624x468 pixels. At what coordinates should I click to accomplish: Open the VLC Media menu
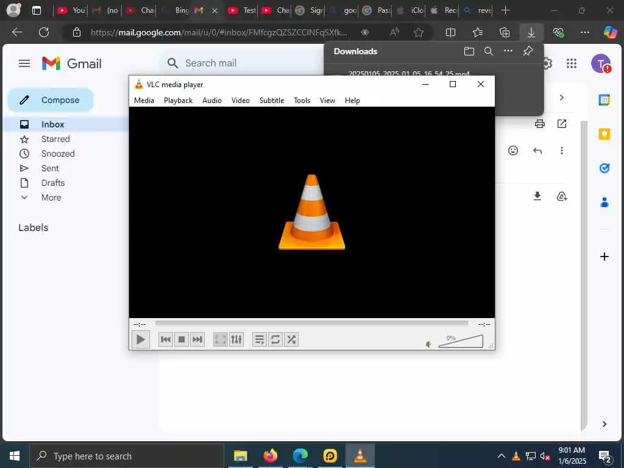[x=144, y=101]
